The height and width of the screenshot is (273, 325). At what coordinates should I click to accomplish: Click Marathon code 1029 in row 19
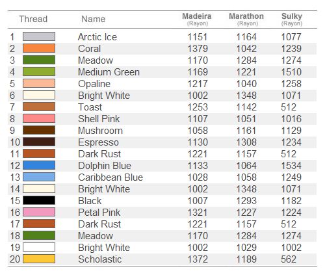(246, 248)
